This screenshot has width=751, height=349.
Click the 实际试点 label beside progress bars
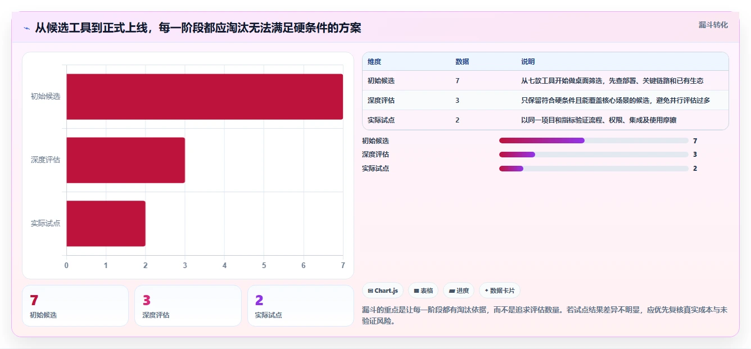375,169
